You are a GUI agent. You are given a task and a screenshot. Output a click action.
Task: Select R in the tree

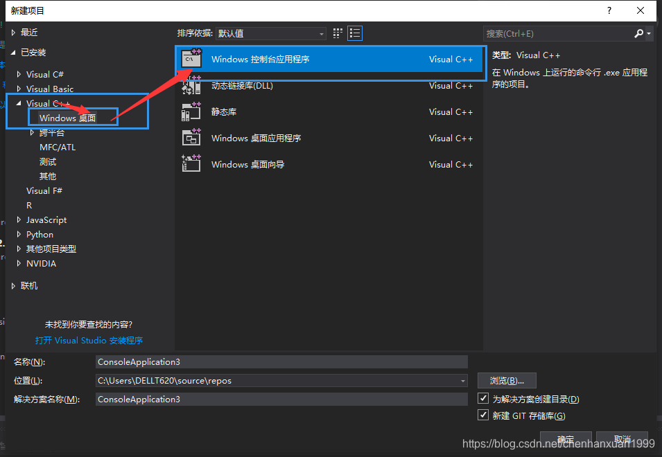[x=29, y=206]
